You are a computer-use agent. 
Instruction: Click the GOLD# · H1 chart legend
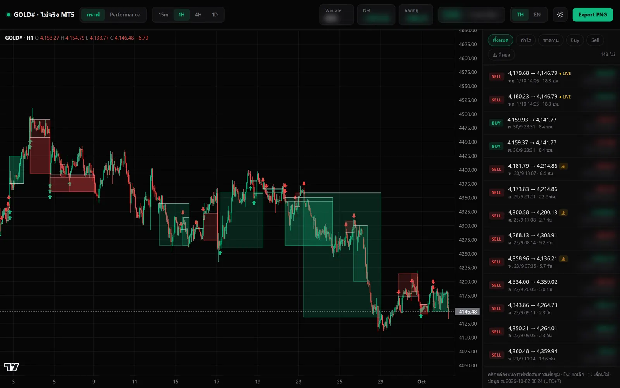19,38
